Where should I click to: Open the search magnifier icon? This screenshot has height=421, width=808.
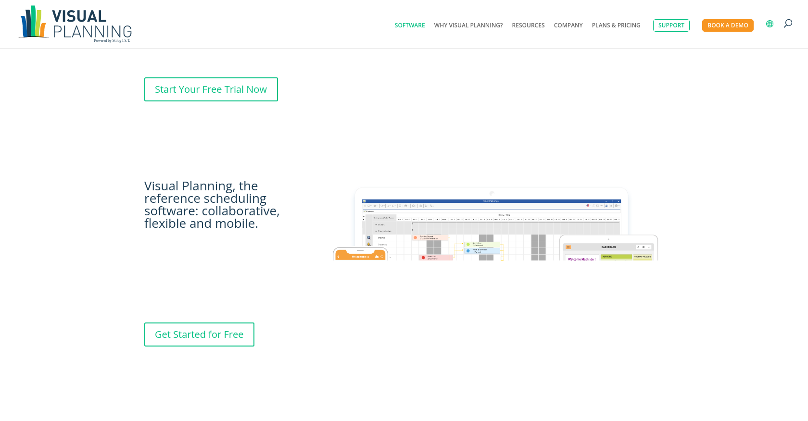[788, 24]
